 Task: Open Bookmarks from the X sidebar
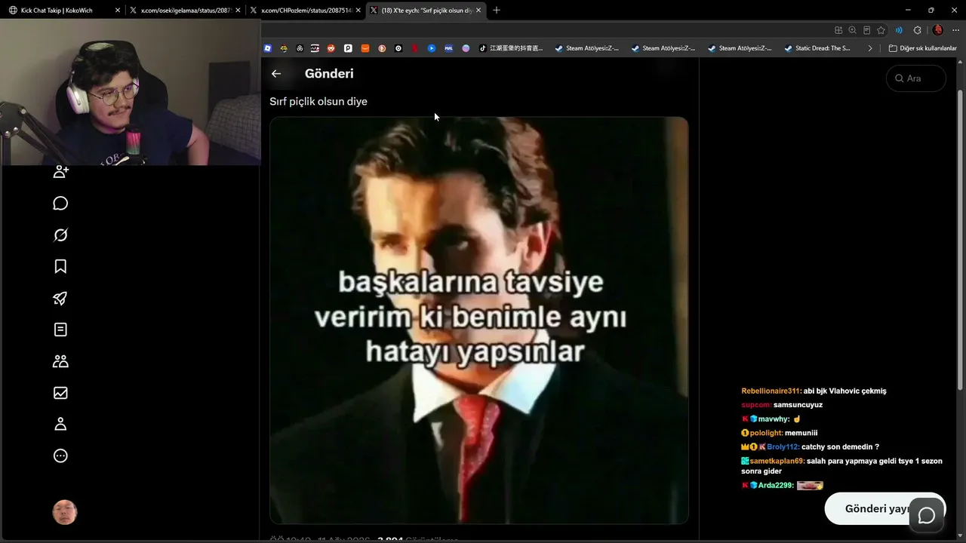pyautogui.click(x=61, y=266)
